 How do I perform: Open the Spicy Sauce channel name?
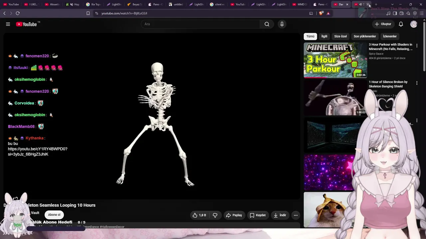tap(376, 54)
